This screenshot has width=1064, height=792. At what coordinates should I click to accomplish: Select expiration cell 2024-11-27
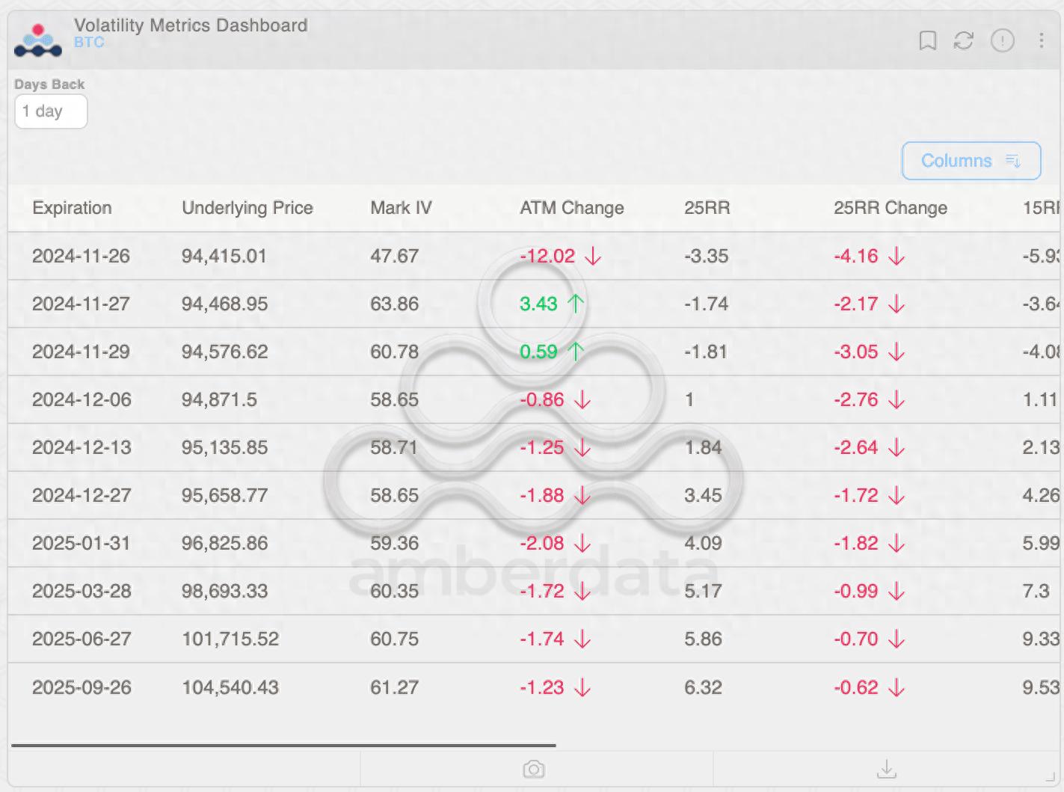[x=81, y=304]
